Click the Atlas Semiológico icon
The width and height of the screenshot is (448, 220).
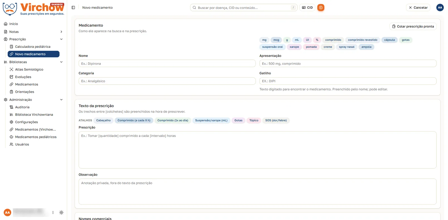[11, 70]
